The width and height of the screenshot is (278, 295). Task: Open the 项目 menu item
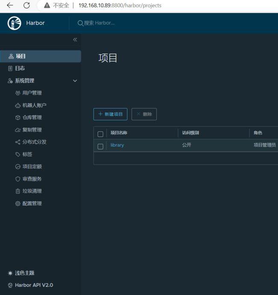click(41, 56)
